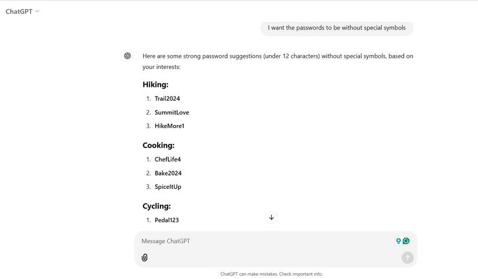
Task: Click the scroll-to-bottom down arrow
Action: tap(271, 218)
